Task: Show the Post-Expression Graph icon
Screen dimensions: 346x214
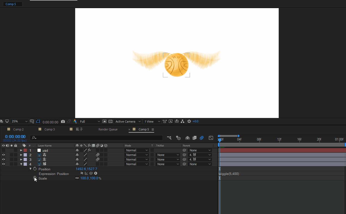Action: (x=86, y=173)
